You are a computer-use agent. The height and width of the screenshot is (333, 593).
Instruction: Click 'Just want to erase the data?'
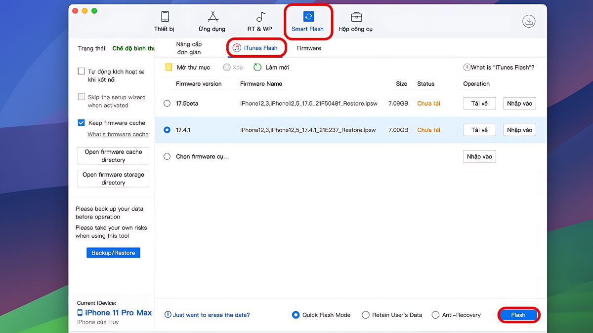coord(208,315)
